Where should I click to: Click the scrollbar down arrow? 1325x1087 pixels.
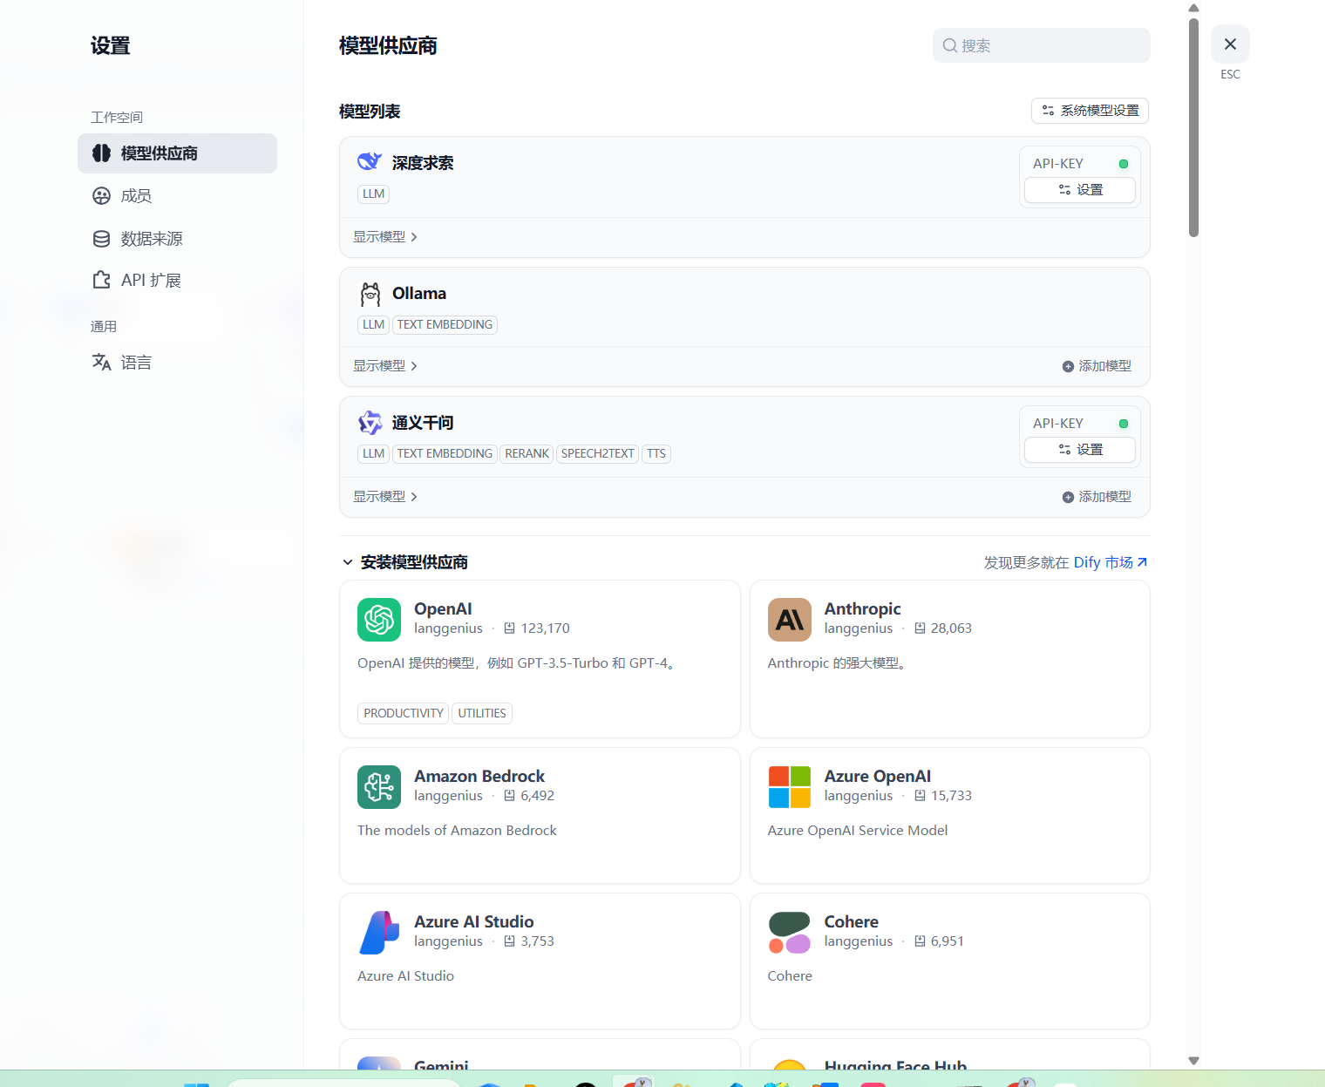1193,1061
